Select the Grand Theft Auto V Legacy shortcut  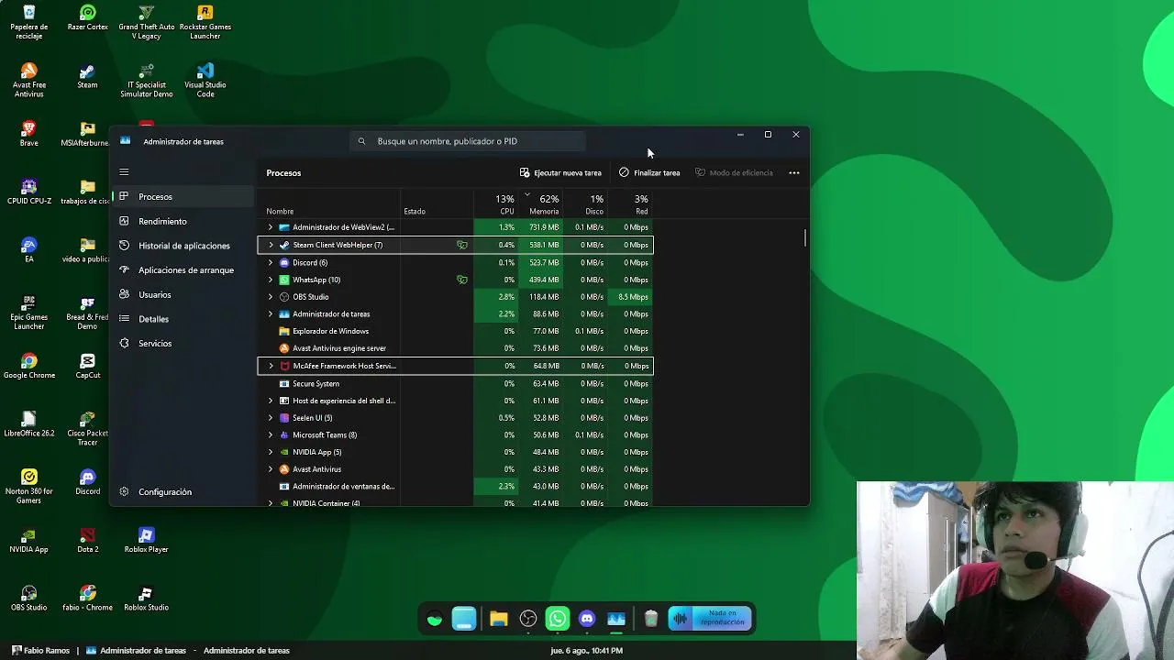point(146,22)
